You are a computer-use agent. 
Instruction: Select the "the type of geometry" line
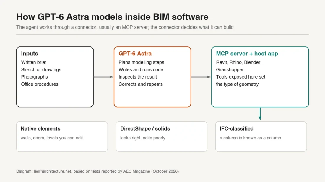(x=237, y=84)
